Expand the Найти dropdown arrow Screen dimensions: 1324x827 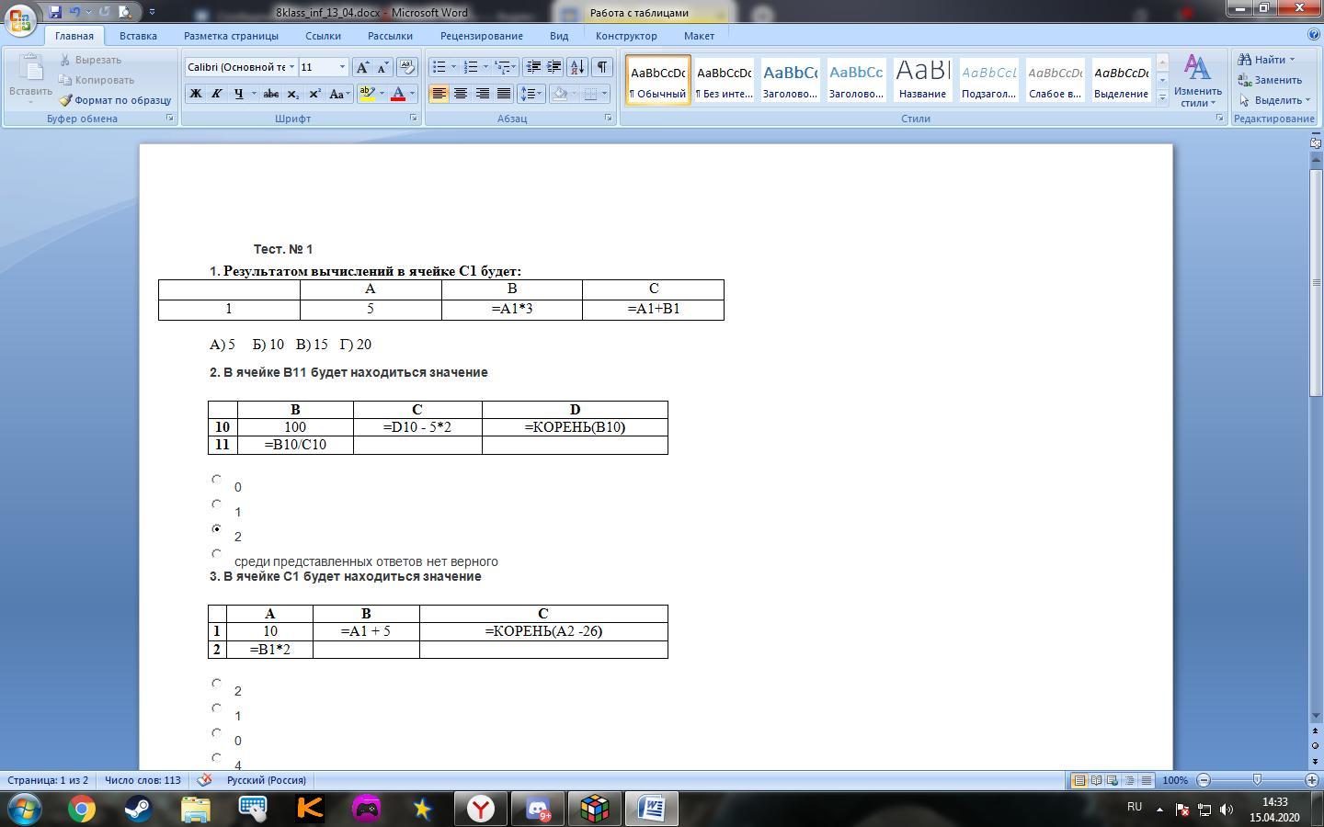1292,60
